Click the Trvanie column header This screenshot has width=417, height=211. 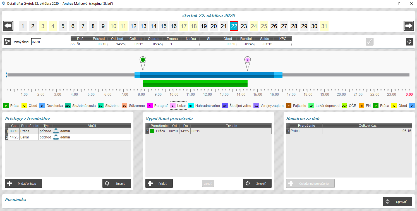[231, 126]
